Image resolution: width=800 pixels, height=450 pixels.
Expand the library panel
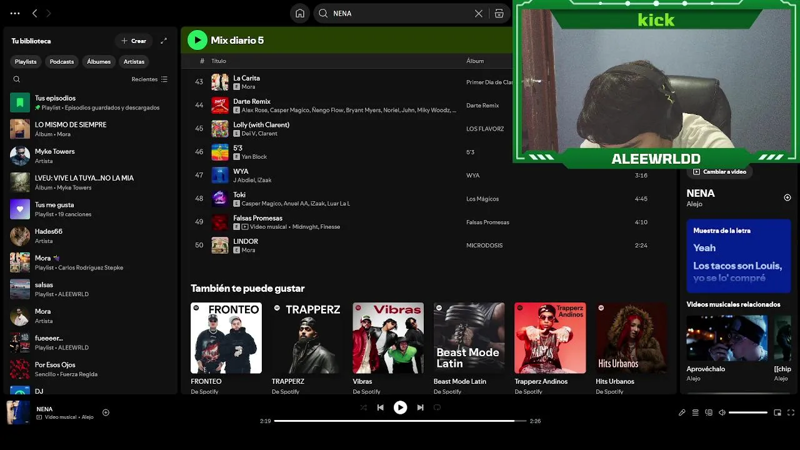click(164, 41)
